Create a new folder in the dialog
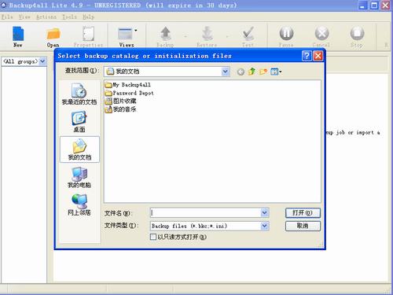 (x=263, y=72)
